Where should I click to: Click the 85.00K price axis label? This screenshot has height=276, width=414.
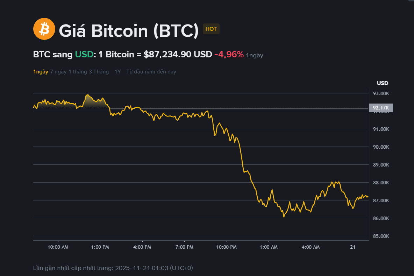380,236
